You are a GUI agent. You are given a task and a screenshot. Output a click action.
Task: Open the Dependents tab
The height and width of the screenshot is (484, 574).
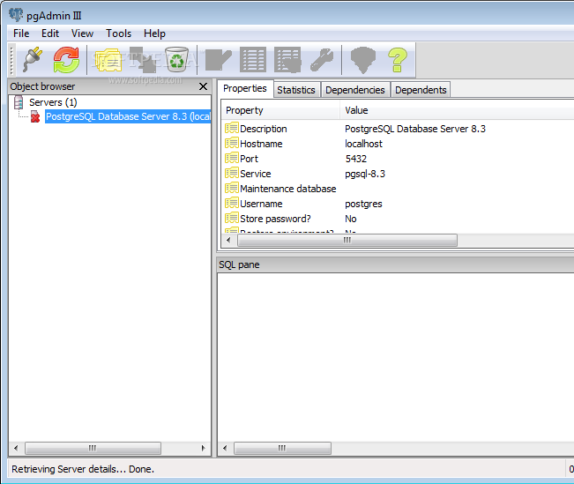tap(421, 90)
